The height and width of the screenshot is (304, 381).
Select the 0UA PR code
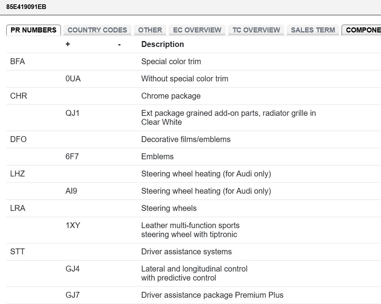click(73, 79)
